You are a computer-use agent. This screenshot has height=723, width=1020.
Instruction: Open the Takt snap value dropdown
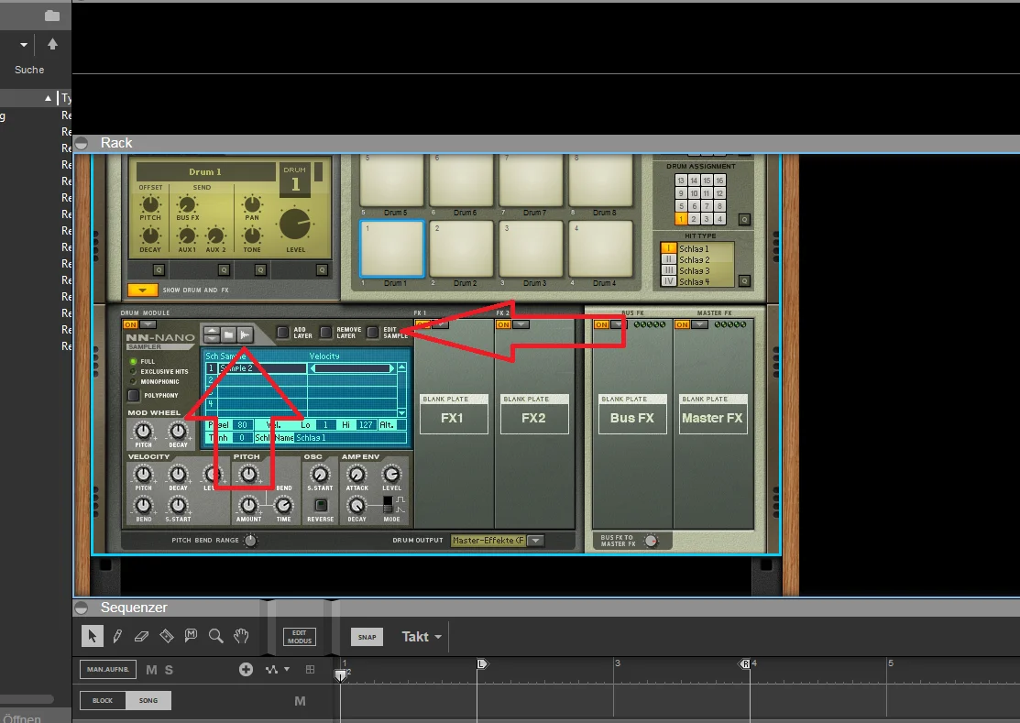point(422,637)
